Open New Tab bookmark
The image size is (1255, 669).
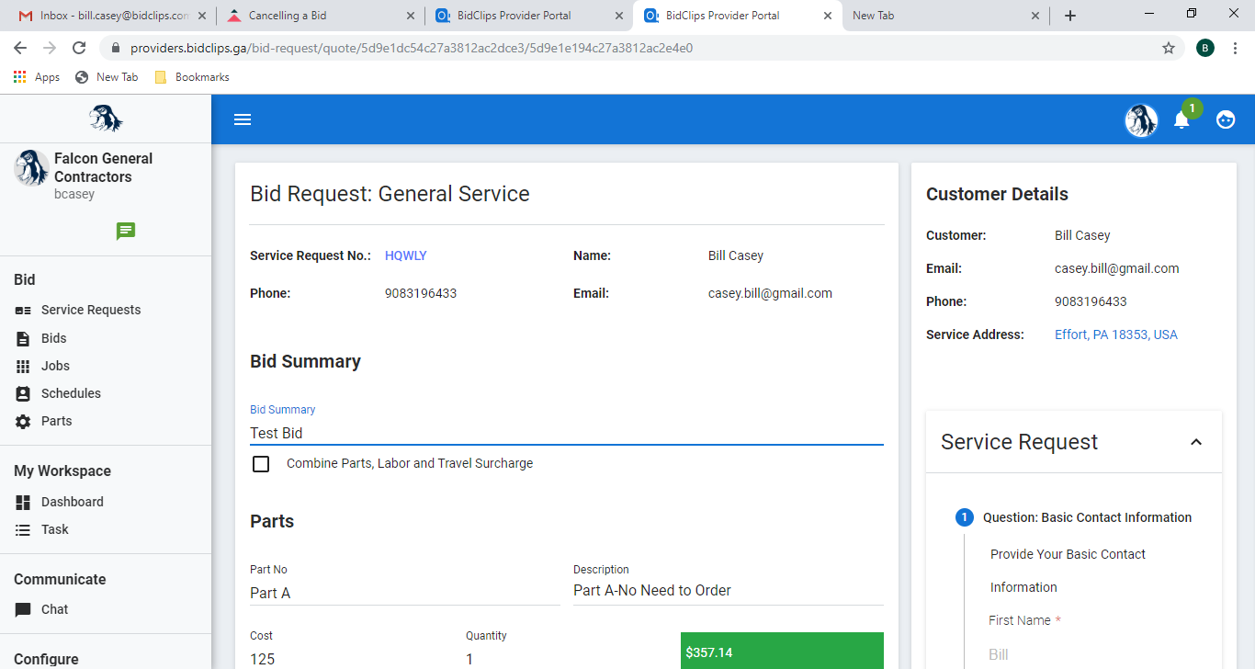tap(107, 77)
